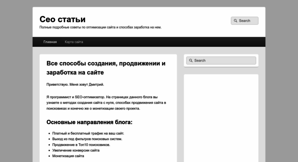Click the heading Все способы создания, продвижении
This screenshot has width=298, height=162.
(x=106, y=68)
